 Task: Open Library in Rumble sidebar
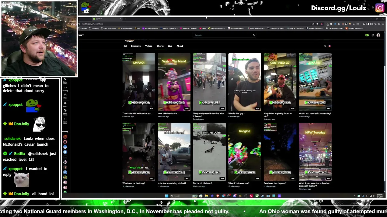(x=65, y=104)
